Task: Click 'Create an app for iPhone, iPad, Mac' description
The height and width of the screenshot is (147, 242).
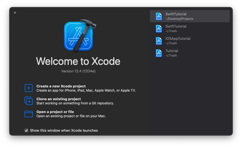Action: 86,90
